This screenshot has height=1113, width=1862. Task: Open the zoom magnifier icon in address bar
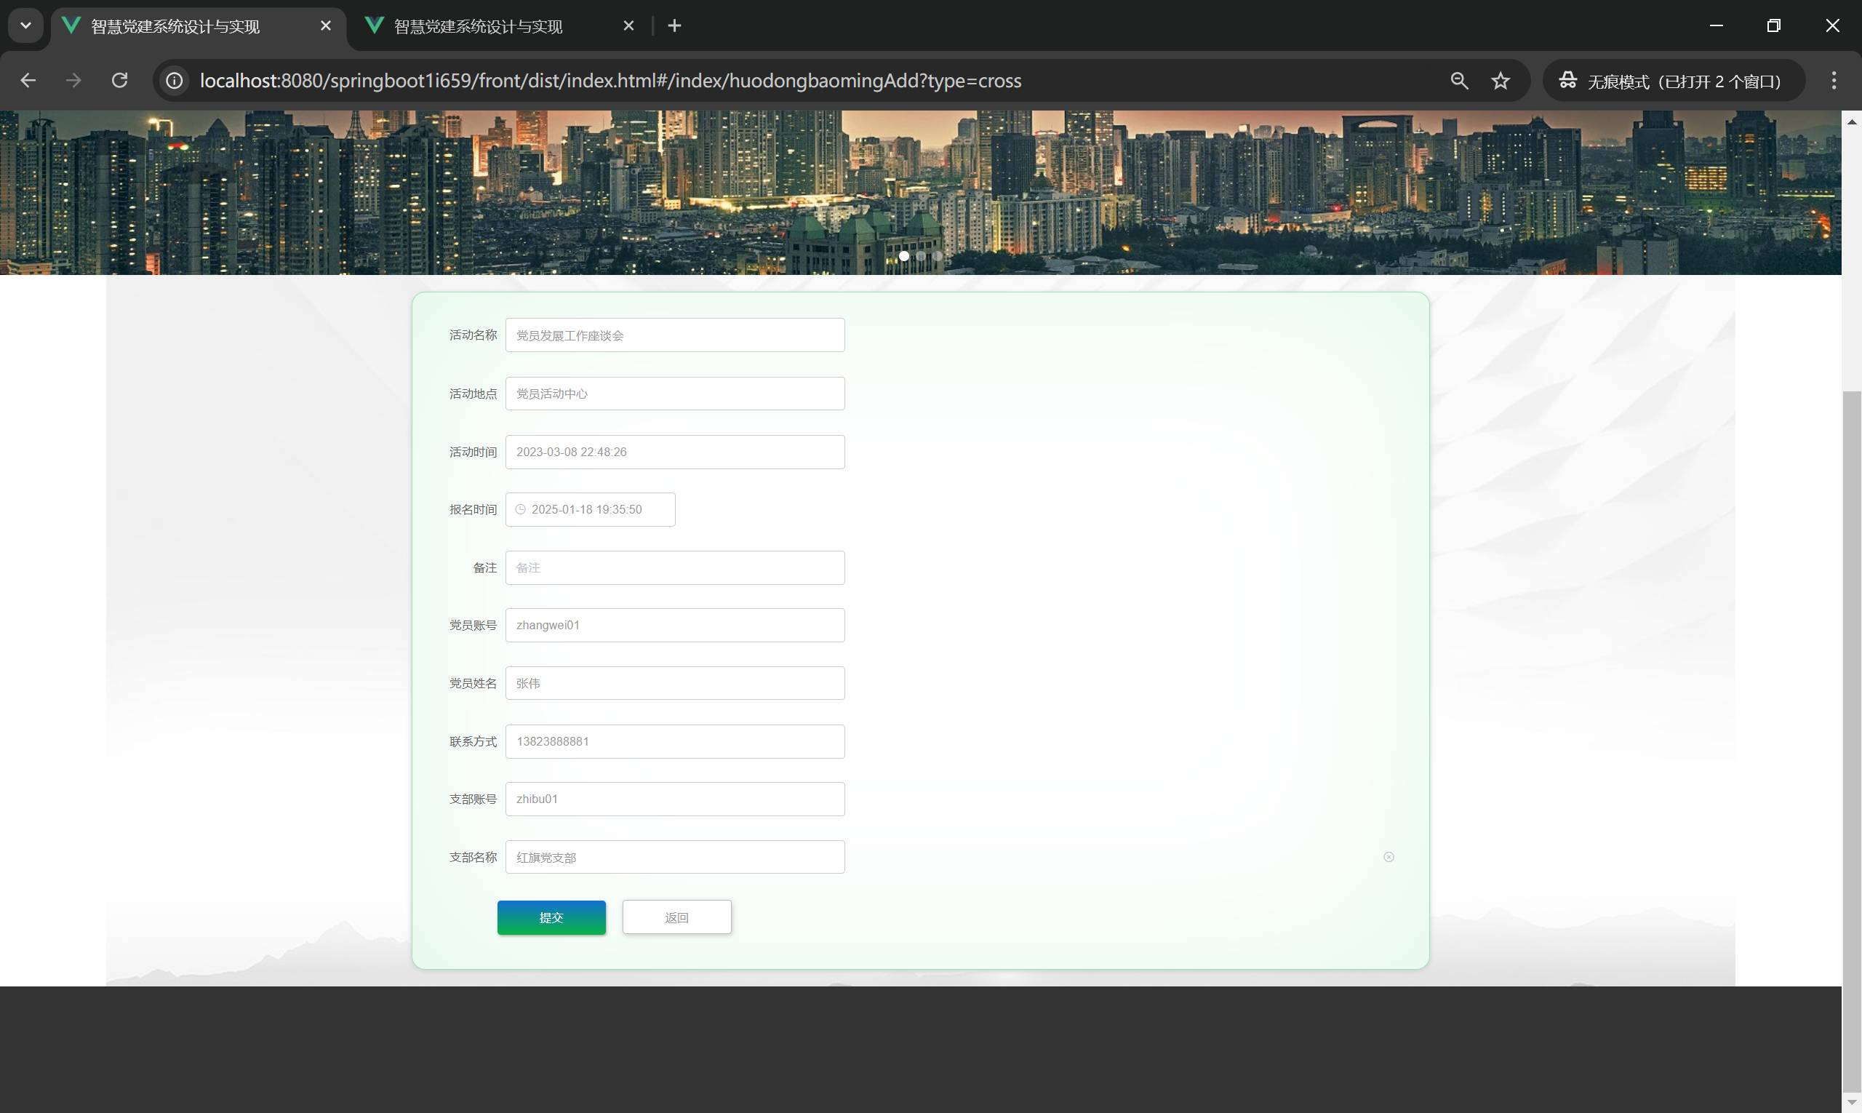click(x=1458, y=80)
